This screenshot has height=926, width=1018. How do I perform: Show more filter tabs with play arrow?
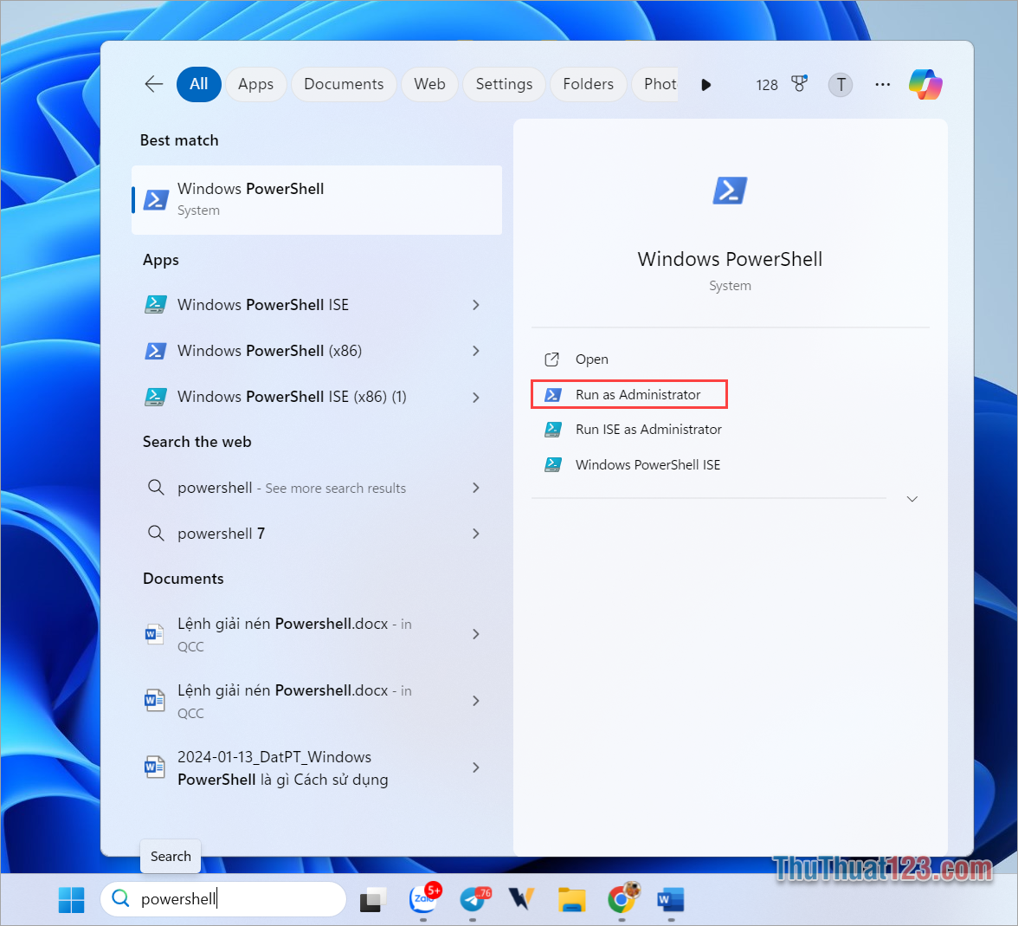coord(706,85)
